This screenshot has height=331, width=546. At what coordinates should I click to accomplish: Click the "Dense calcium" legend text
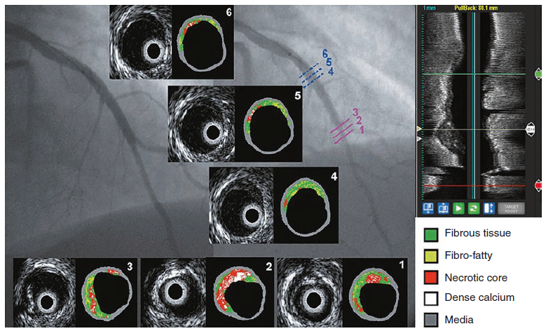click(x=479, y=297)
